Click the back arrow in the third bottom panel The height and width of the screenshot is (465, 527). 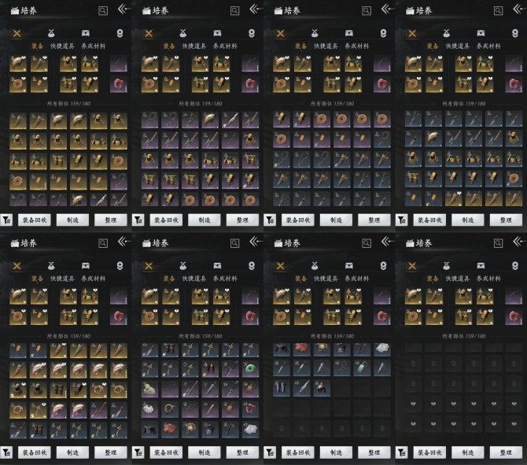385,242
